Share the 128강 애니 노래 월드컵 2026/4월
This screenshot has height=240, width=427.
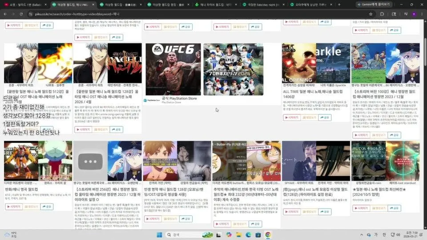click(x=116, y=129)
